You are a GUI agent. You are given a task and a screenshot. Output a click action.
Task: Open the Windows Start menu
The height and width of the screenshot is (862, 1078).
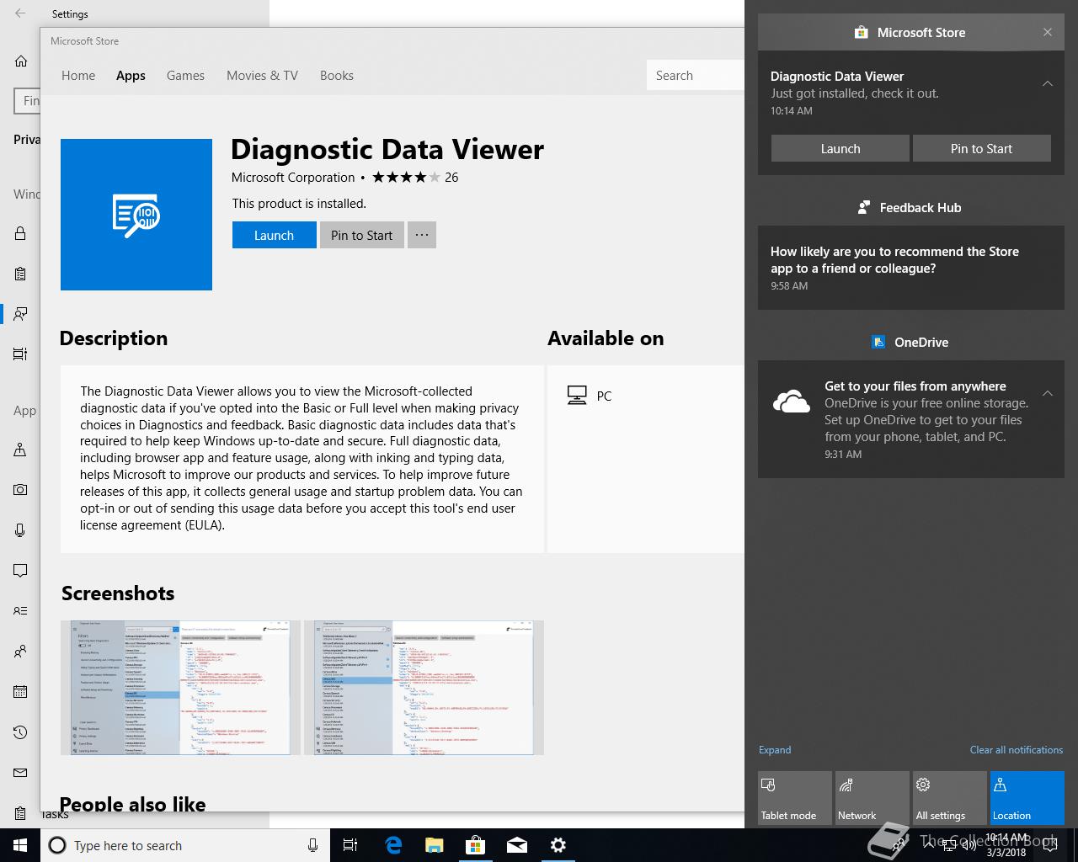pos(20,845)
